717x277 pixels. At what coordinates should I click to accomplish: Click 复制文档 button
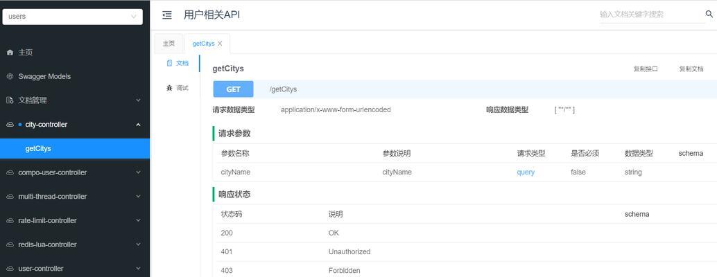tap(691, 69)
